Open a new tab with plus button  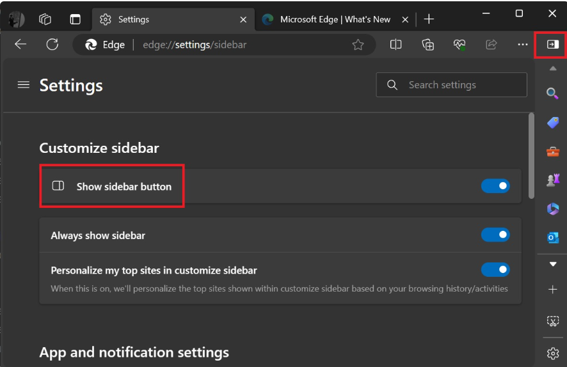pos(429,19)
